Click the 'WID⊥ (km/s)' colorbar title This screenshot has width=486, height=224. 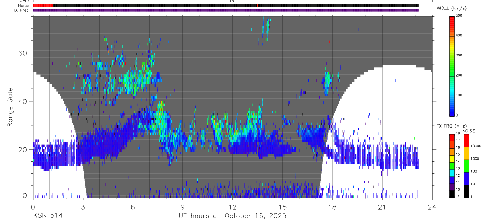click(x=452, y=8)
